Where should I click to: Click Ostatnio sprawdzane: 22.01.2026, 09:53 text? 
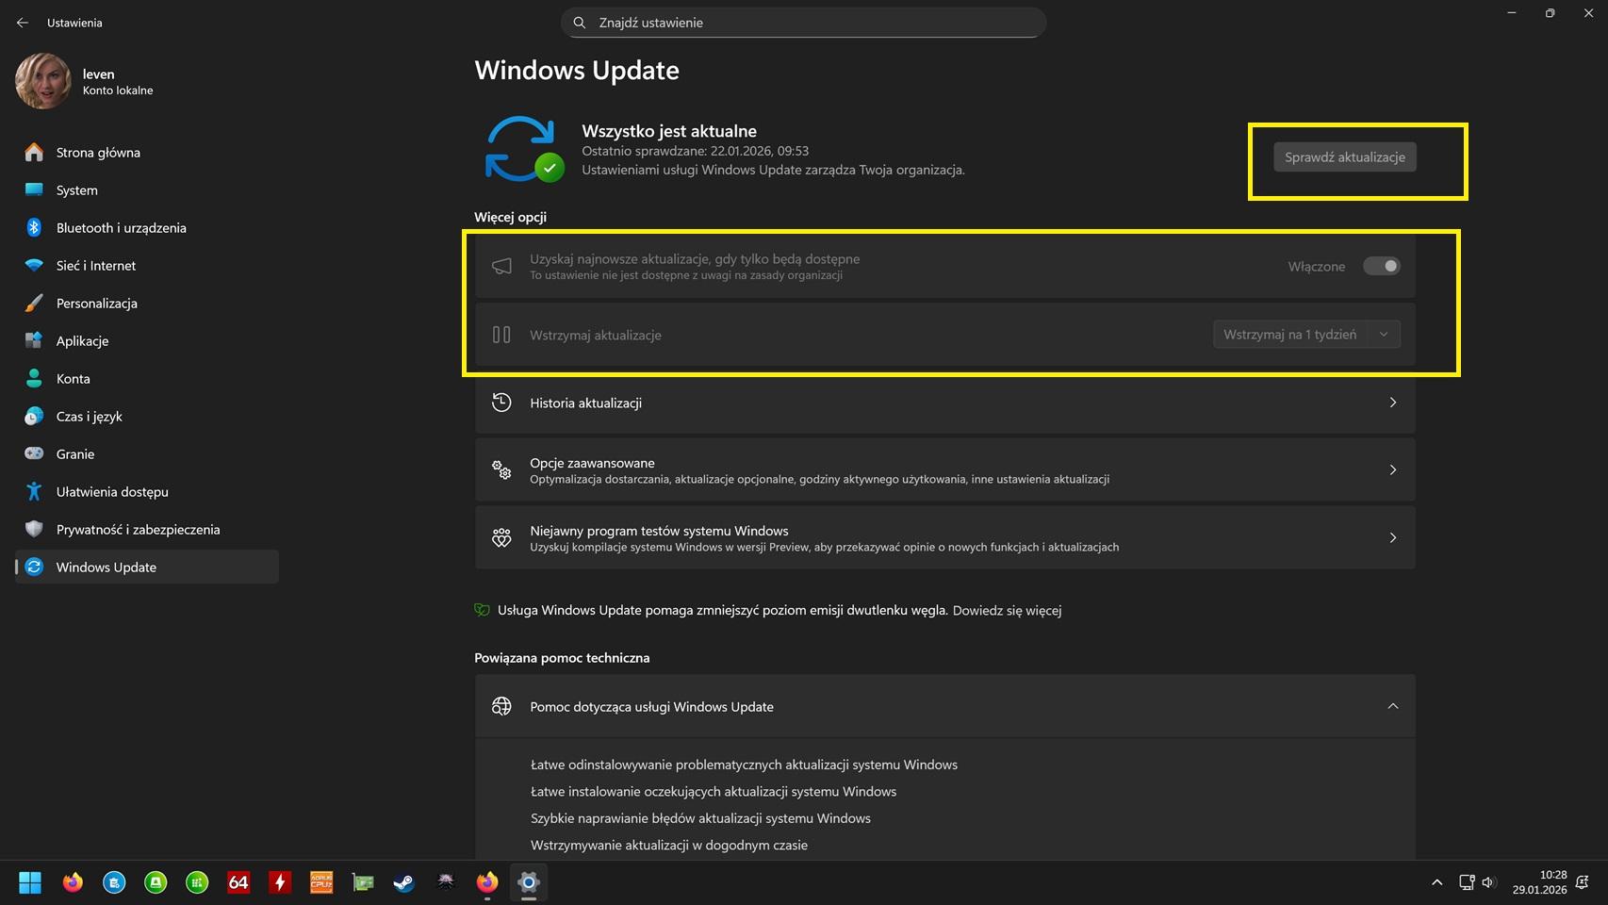click(695, 151)
